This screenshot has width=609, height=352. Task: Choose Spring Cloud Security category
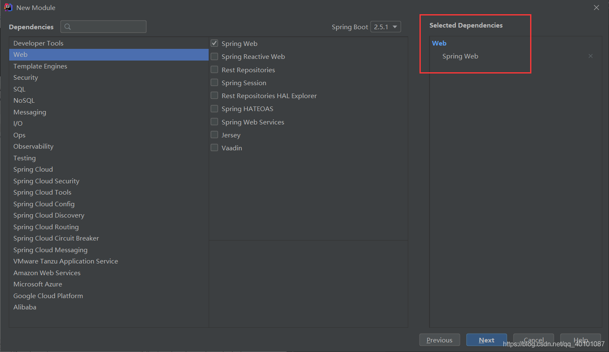click(109, 181)
